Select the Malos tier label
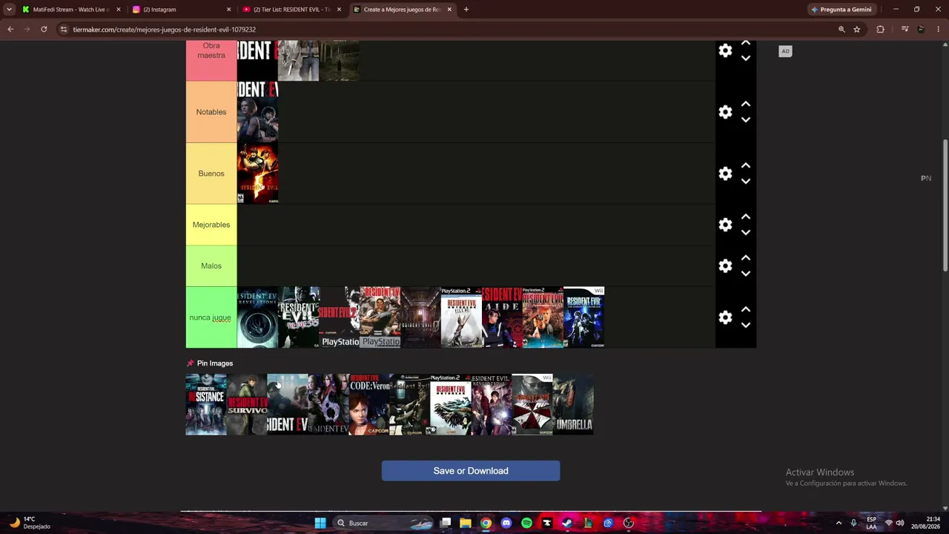 211,266
